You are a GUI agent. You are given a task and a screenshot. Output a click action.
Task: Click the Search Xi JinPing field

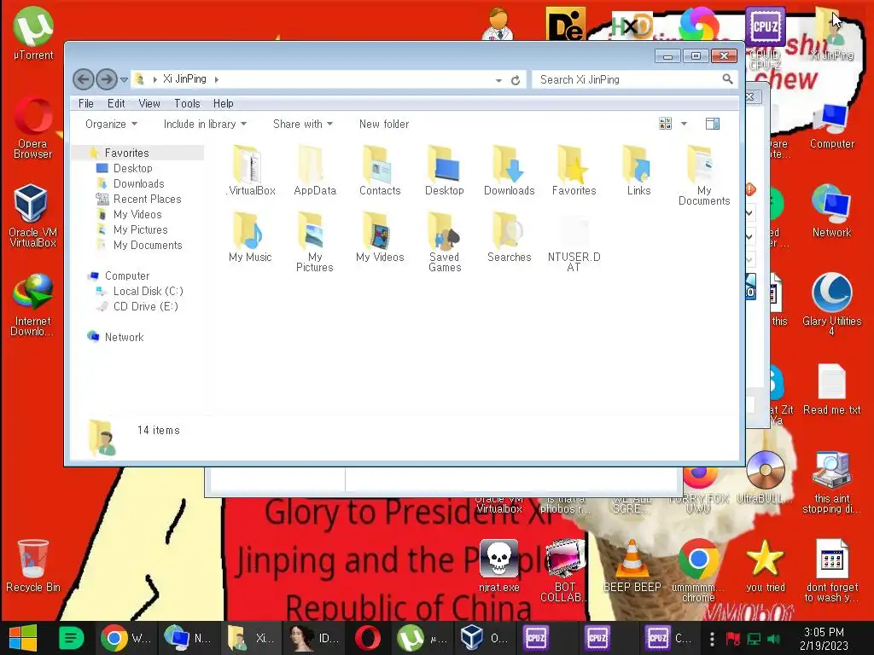point(635,79)
